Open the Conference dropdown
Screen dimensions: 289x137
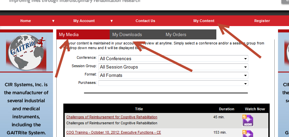click(173, 58)
